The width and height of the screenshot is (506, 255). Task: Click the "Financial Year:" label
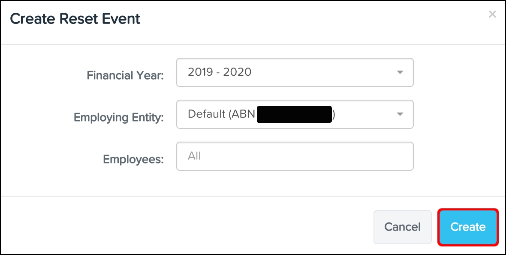click(x=125, y=76)
